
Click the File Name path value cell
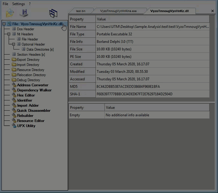[152, 27]
